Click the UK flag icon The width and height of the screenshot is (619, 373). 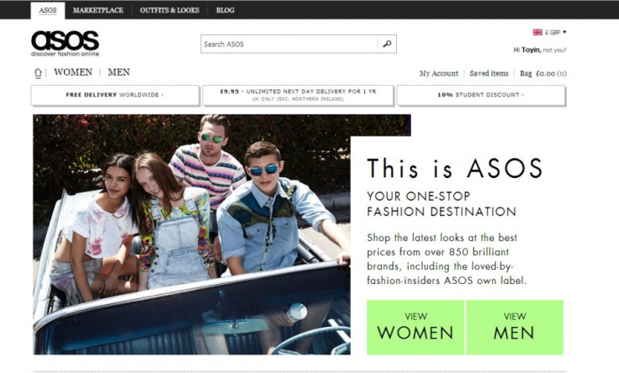click(537, 32)
